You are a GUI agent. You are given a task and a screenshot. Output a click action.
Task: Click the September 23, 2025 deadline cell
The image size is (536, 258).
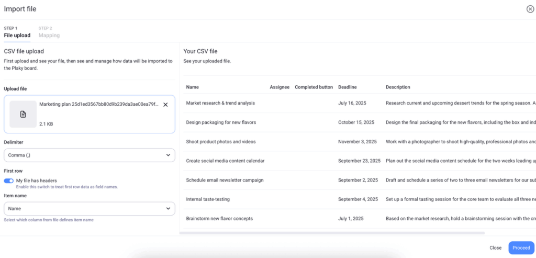(x=359, y=161)
